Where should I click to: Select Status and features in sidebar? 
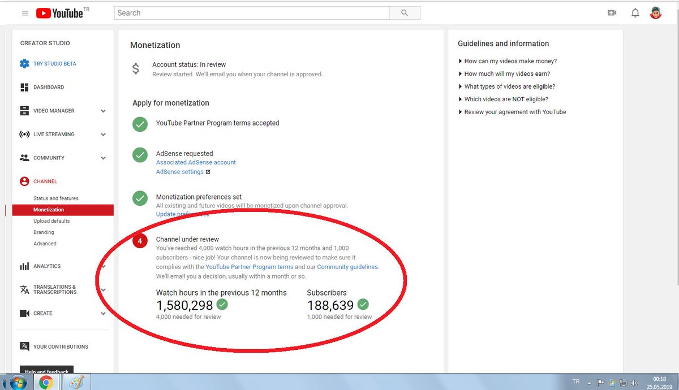tap(56, 198)
